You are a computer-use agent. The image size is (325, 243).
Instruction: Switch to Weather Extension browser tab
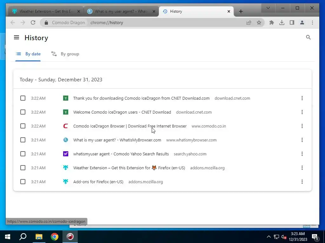[46, 11]
